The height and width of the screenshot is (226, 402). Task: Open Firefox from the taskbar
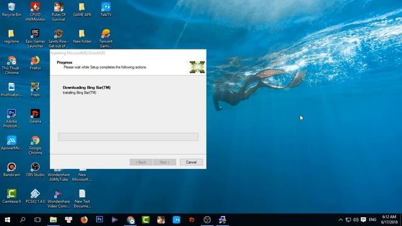(84, 220)
